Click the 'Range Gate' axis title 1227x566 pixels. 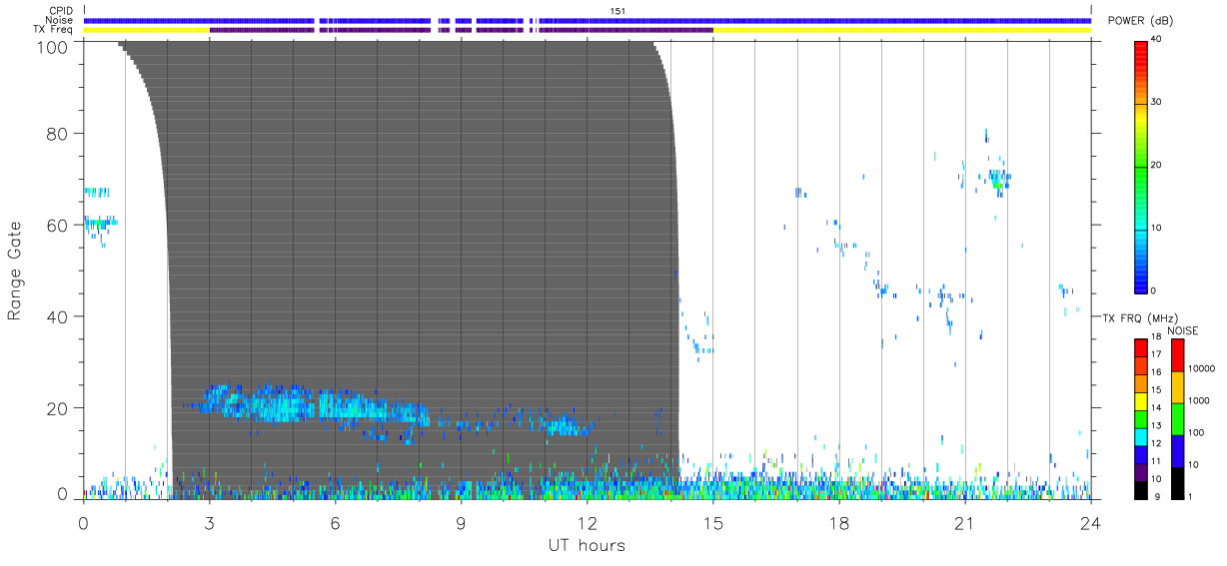click(x=15, y=271)
